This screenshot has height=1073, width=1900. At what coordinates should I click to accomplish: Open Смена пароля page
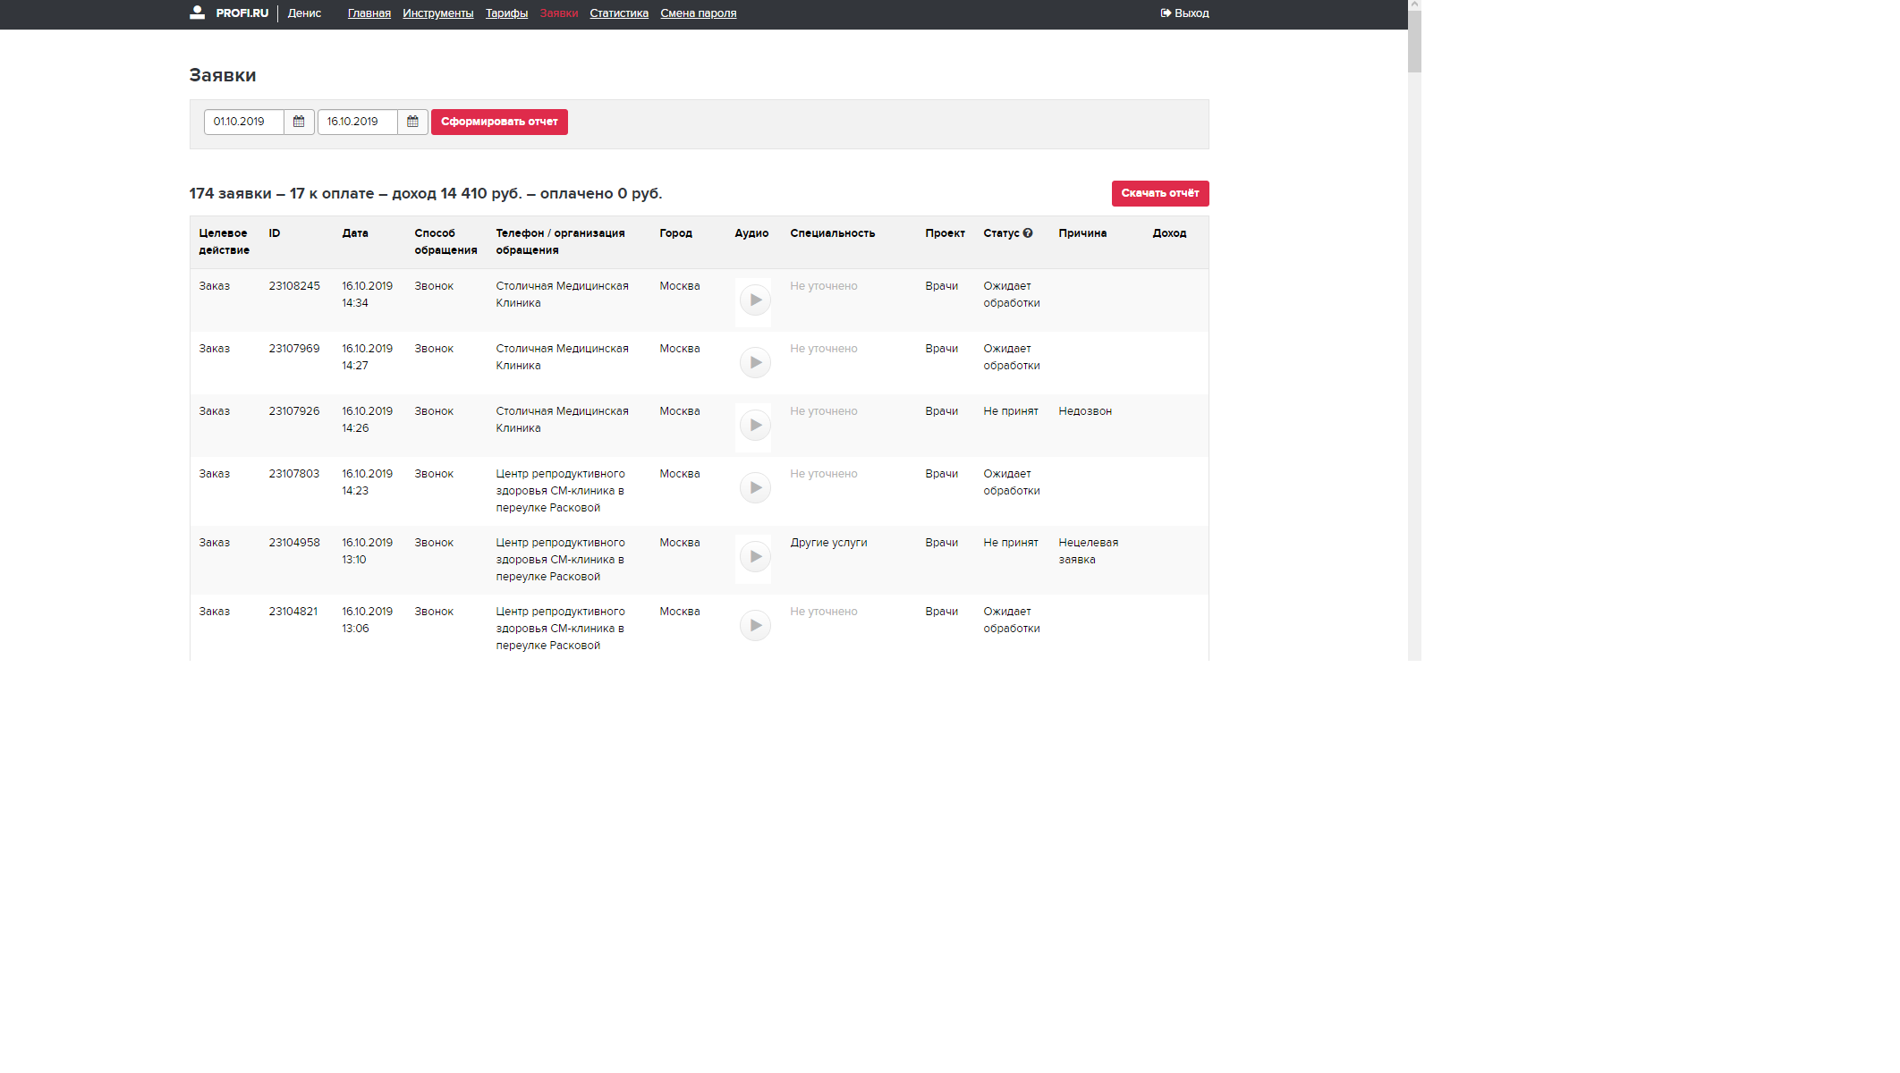pyautogui.click(x=698, y=13)
